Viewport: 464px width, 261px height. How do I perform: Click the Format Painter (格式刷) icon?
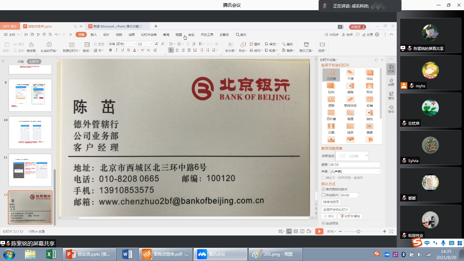31,47
